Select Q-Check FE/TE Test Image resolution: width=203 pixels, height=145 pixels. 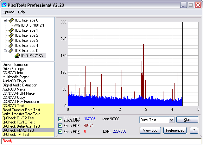(19, 122)
